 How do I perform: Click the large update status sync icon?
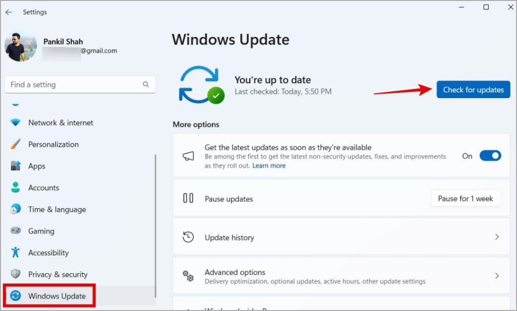pyautogui.click(x=201, y=85)
